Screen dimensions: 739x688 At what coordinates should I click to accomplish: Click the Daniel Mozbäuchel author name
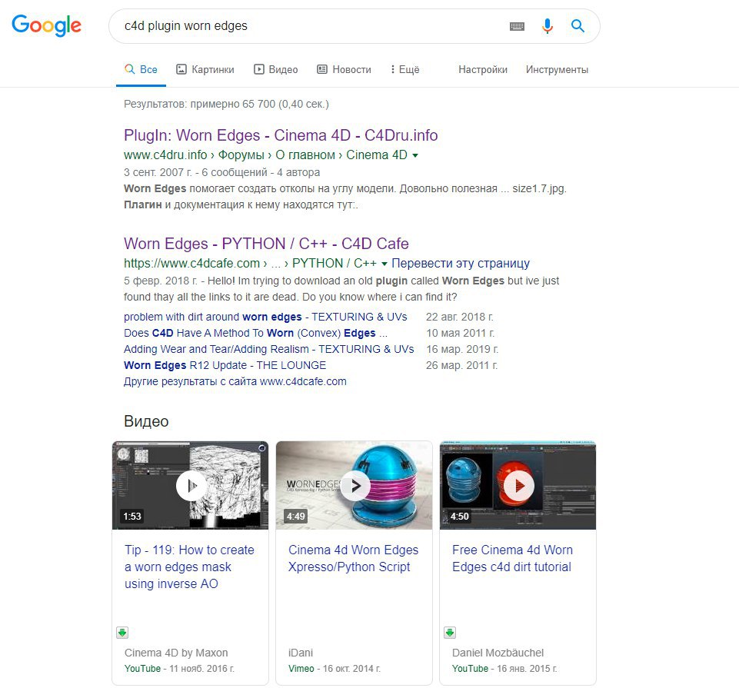pos(498,653)
